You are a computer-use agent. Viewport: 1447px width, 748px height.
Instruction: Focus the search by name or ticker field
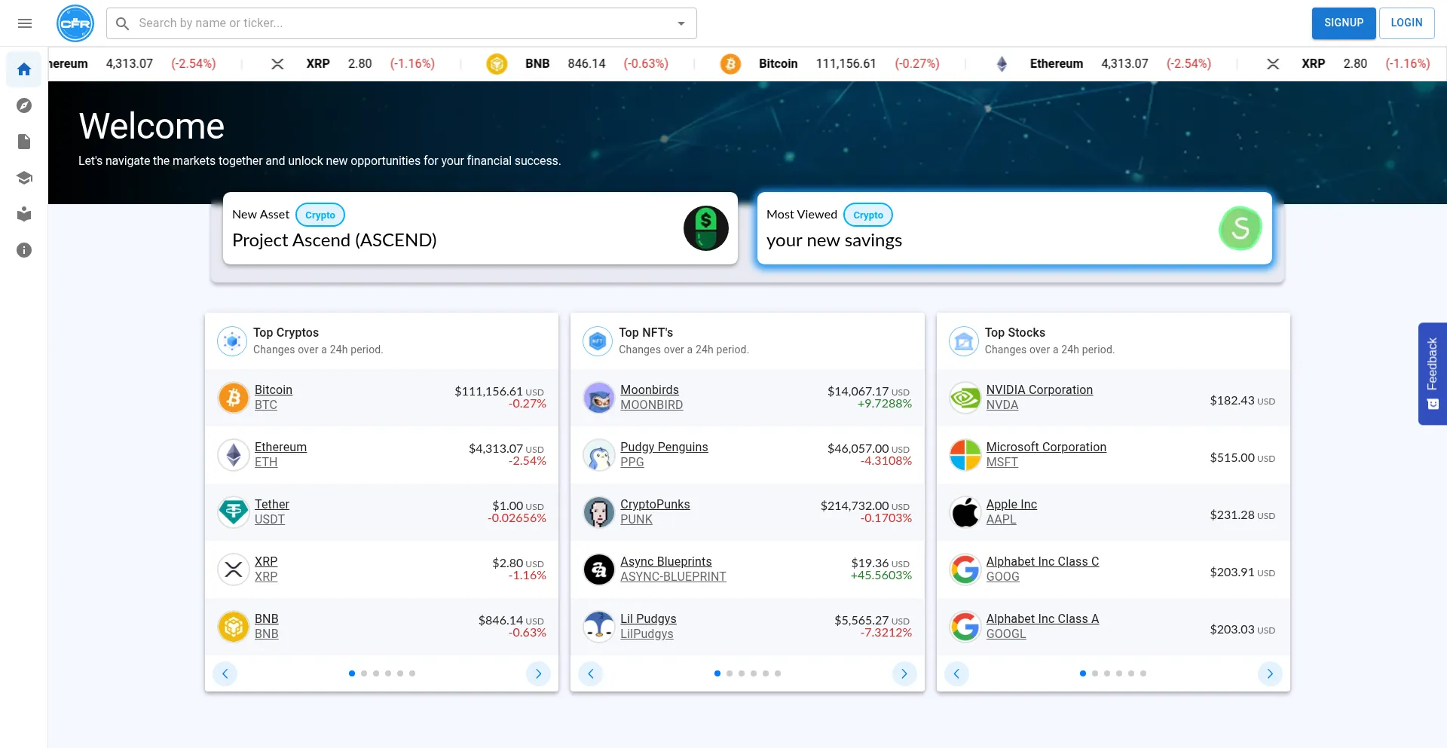[x=402, y=23]
